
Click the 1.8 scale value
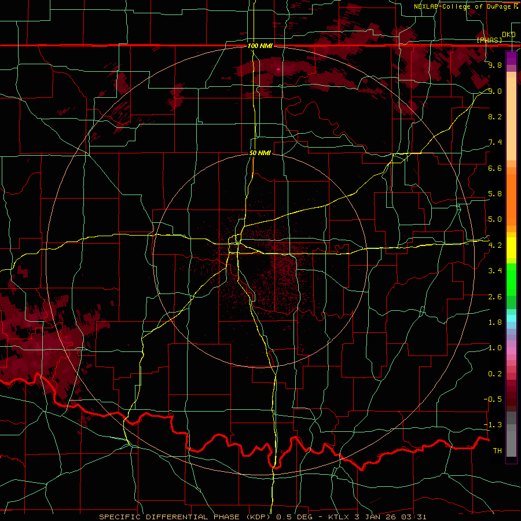coord(495,322)
